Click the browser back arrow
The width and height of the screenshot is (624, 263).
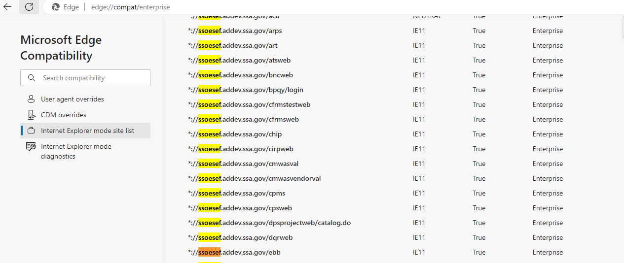pyautogui.click(x=7, y=7)
